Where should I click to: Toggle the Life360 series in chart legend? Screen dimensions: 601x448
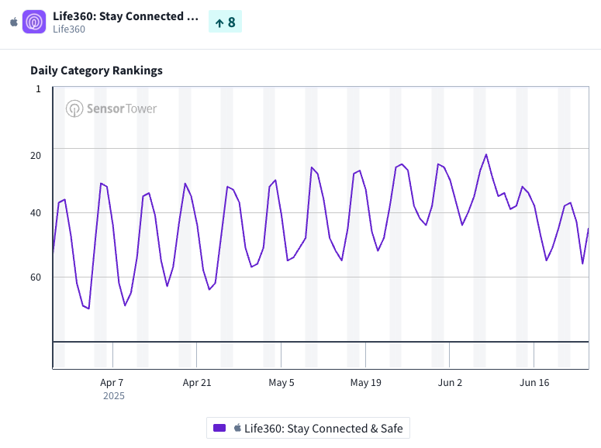[308, 428]
